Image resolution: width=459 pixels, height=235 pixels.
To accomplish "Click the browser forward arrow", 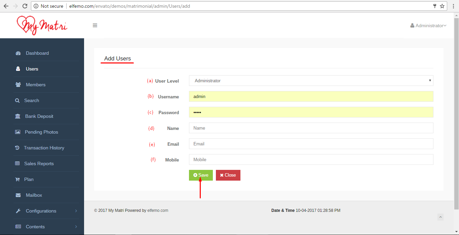I will pyautogui.click(x=15, y=6).
